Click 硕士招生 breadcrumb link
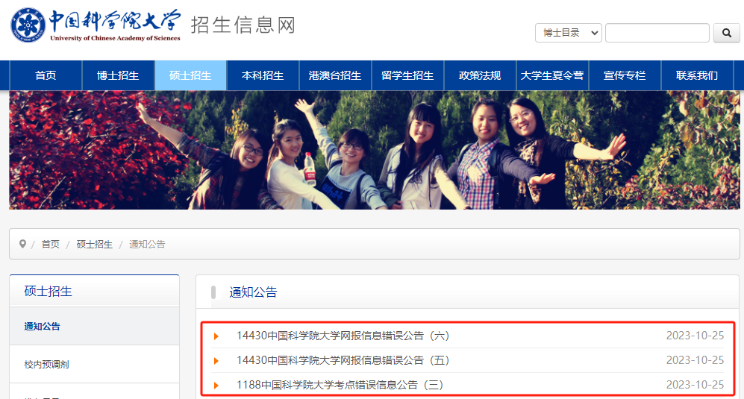This screenshot has width=744, height=399. coord(95,245)
